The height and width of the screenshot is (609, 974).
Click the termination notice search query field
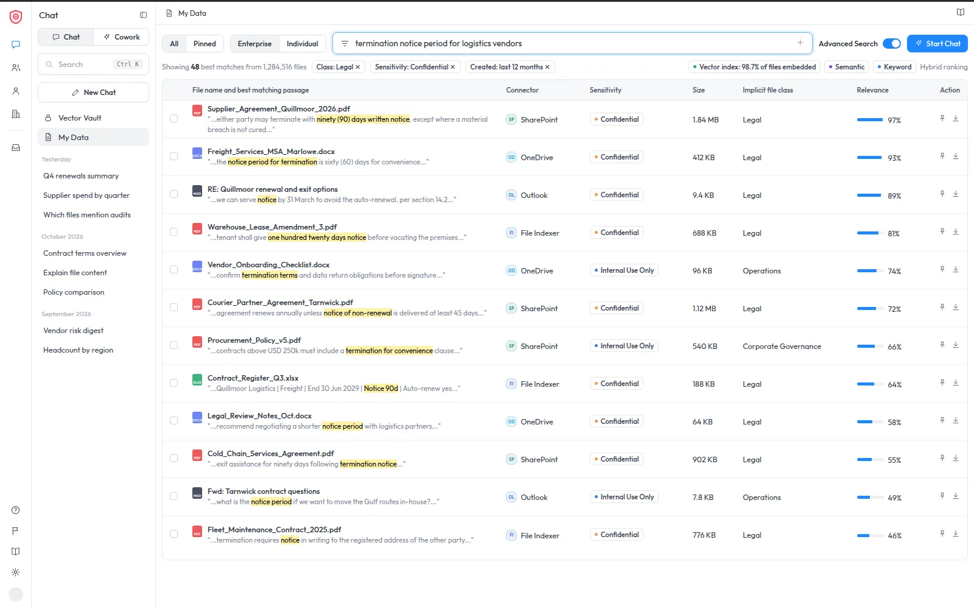pyautogui.click(x=572, y=43)
